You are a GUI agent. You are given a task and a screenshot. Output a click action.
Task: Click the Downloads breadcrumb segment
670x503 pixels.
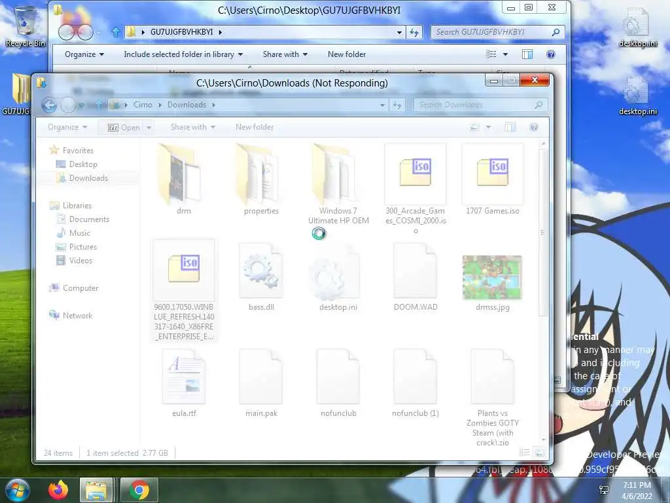click(x=186, y=105)
